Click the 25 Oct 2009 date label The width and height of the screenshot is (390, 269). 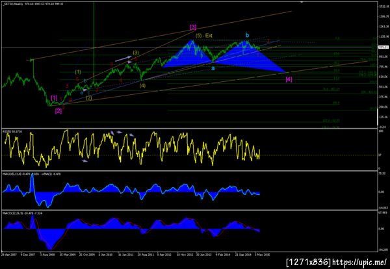click(86, 254)
